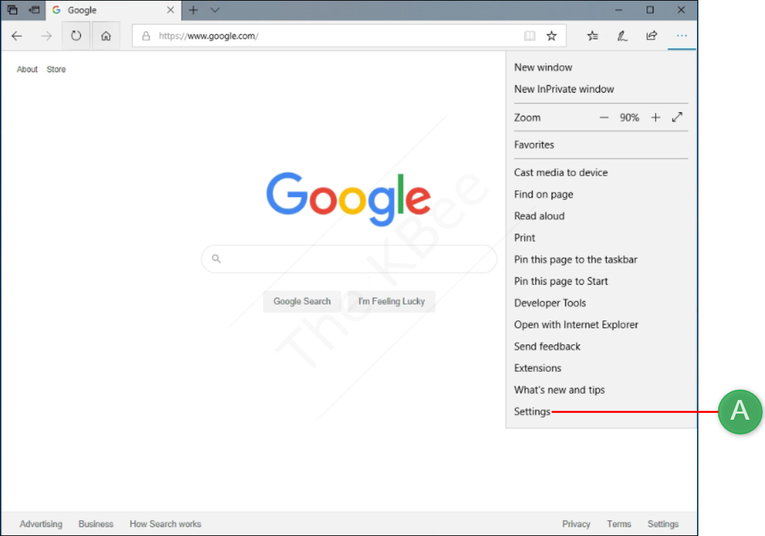Screen dimensions: 765x536
Task: Open the Advertising footer link
Action: (41, 524)
